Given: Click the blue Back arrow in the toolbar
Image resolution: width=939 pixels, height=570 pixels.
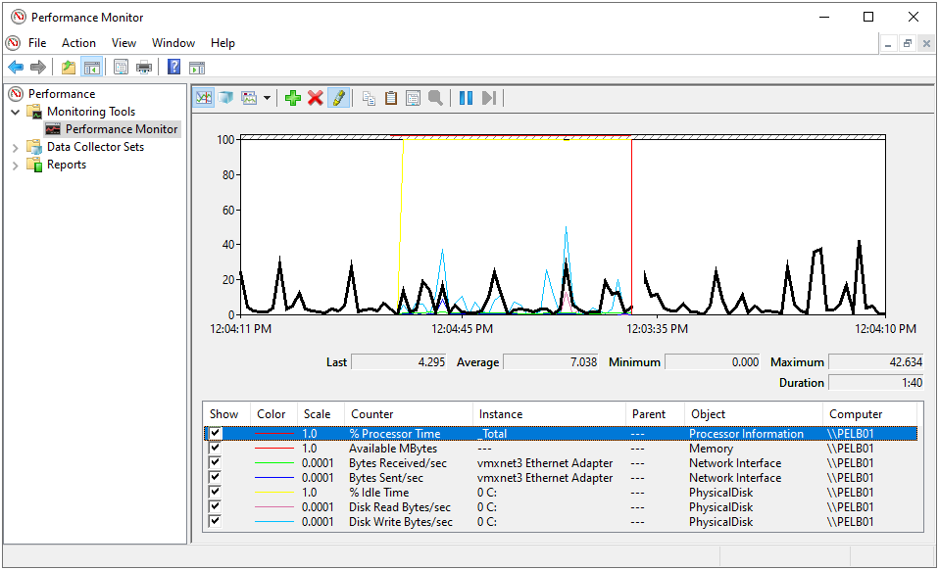Looking at the screenshot, I should [x=16, y=67].
